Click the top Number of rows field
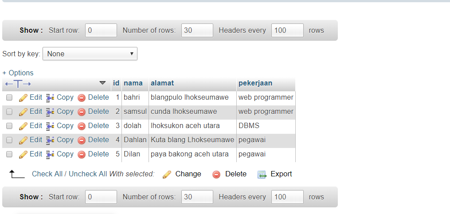The width and height of the screenshot is (450, 214). pyautogui.click(x=197, y=31)
